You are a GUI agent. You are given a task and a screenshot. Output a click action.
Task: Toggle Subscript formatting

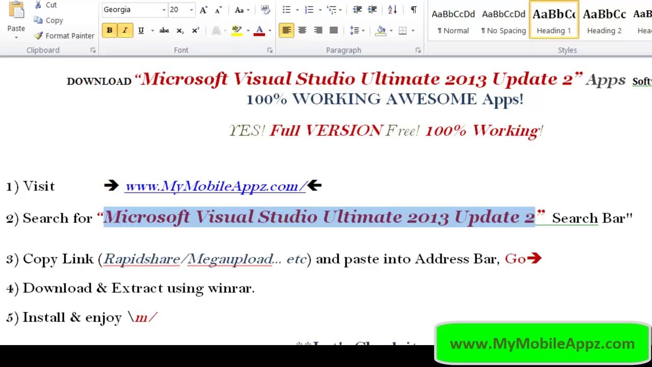coord(180,31)
